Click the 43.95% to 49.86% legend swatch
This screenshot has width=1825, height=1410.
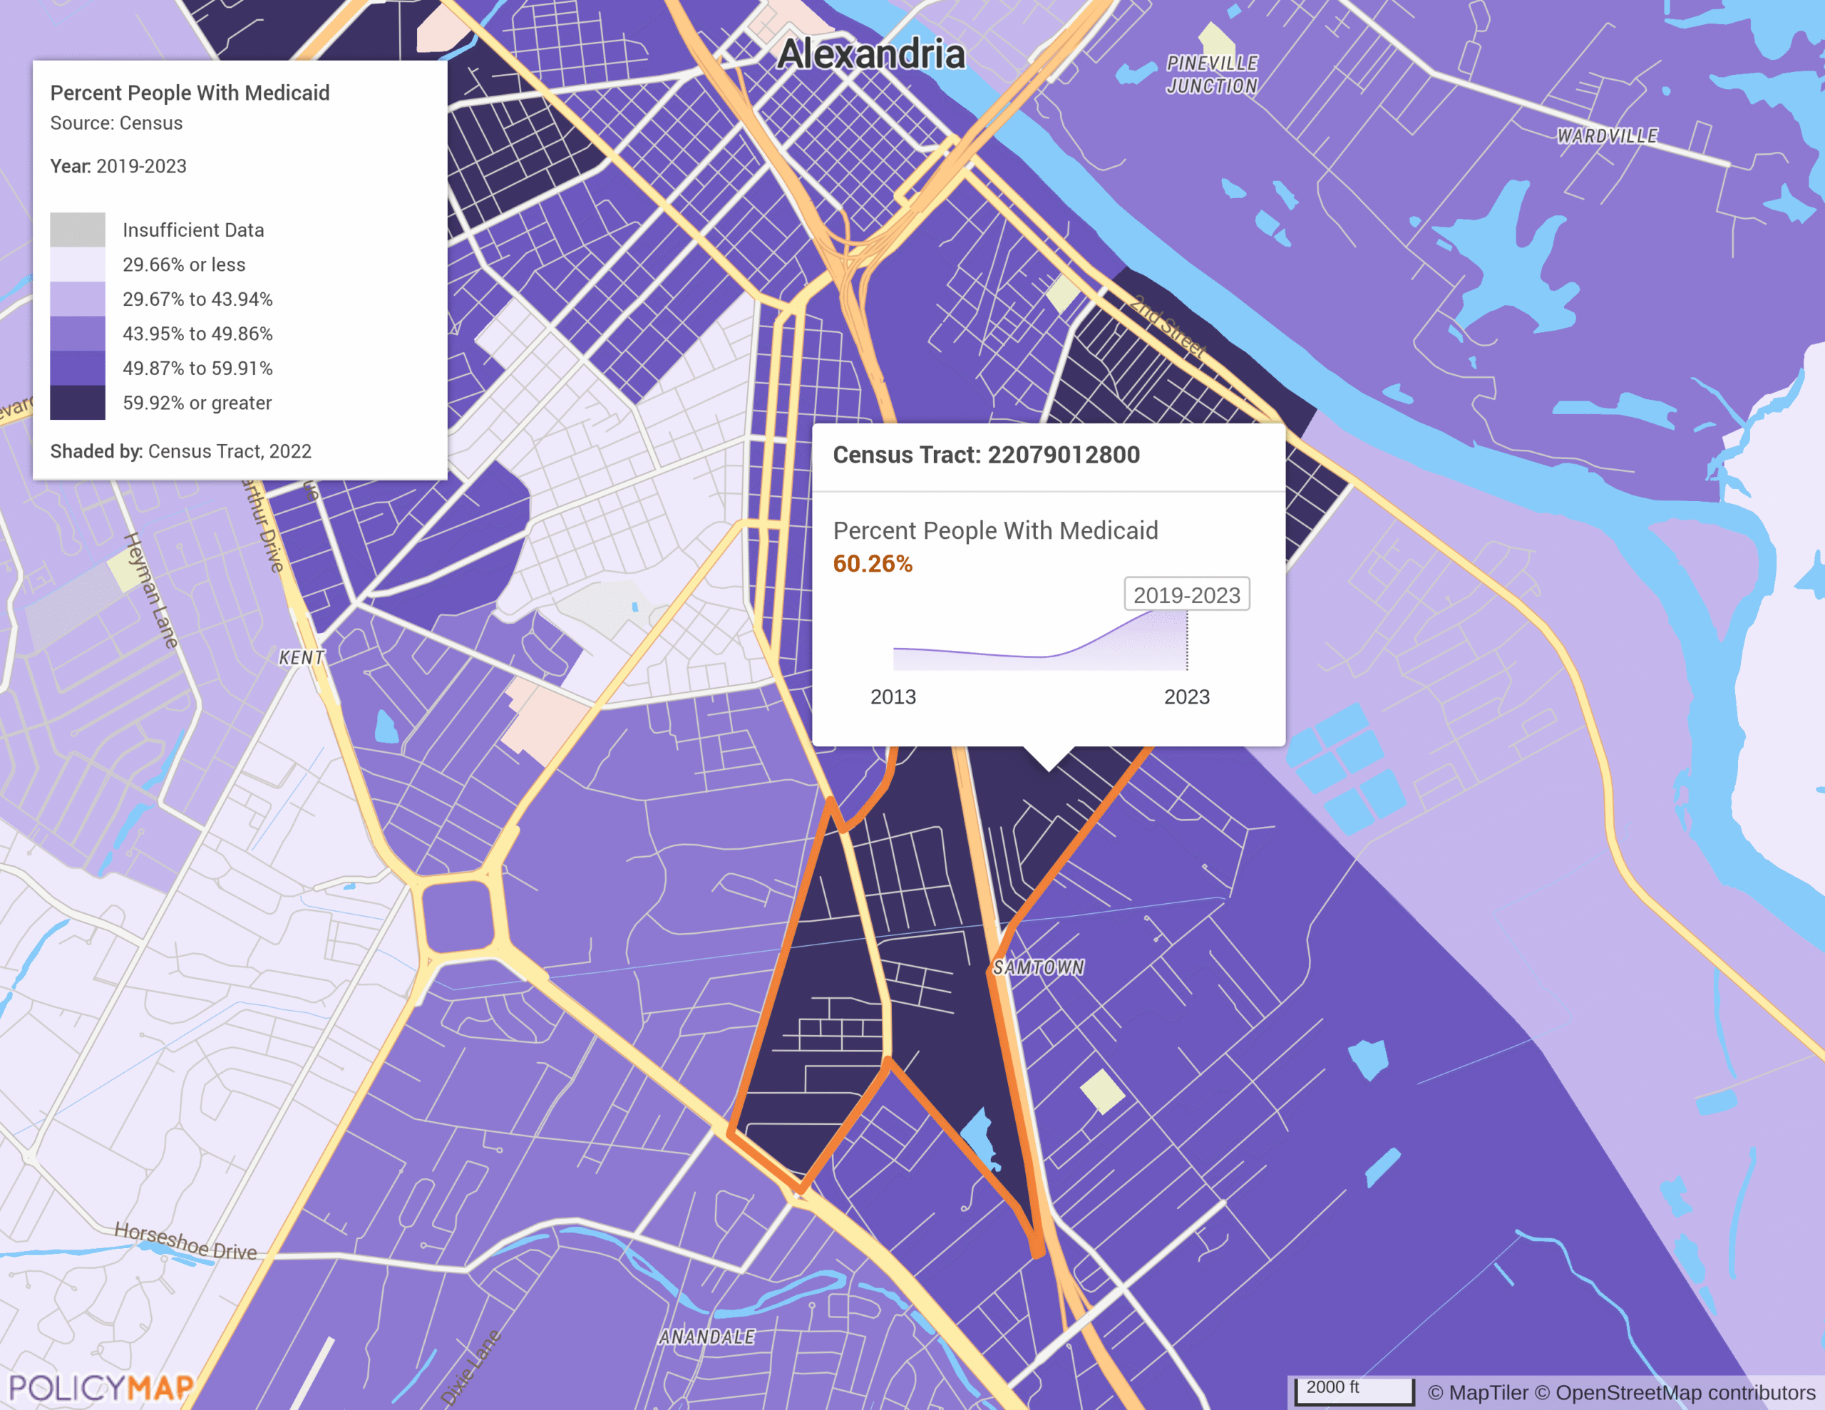coord(78,334)
